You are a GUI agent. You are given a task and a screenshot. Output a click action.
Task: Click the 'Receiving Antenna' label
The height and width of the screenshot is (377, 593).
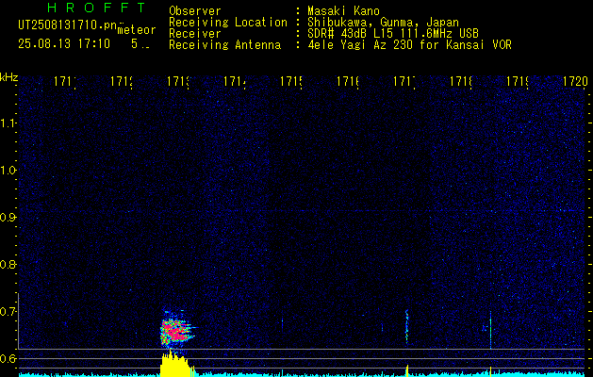pos(225,45)
